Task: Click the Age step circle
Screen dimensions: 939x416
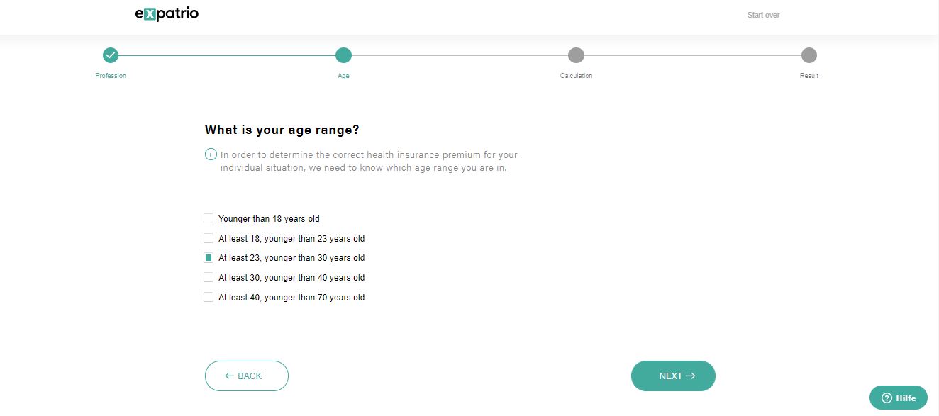Action: point(343,55)
